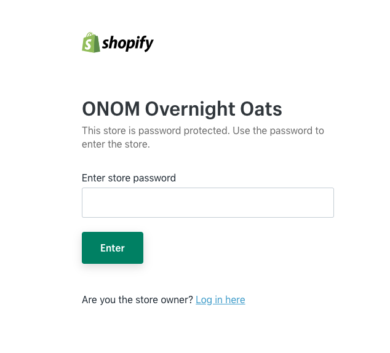Click the black shopify wordmark text
390x353 pixels.
pyautogui.click(x=128, y=43)
